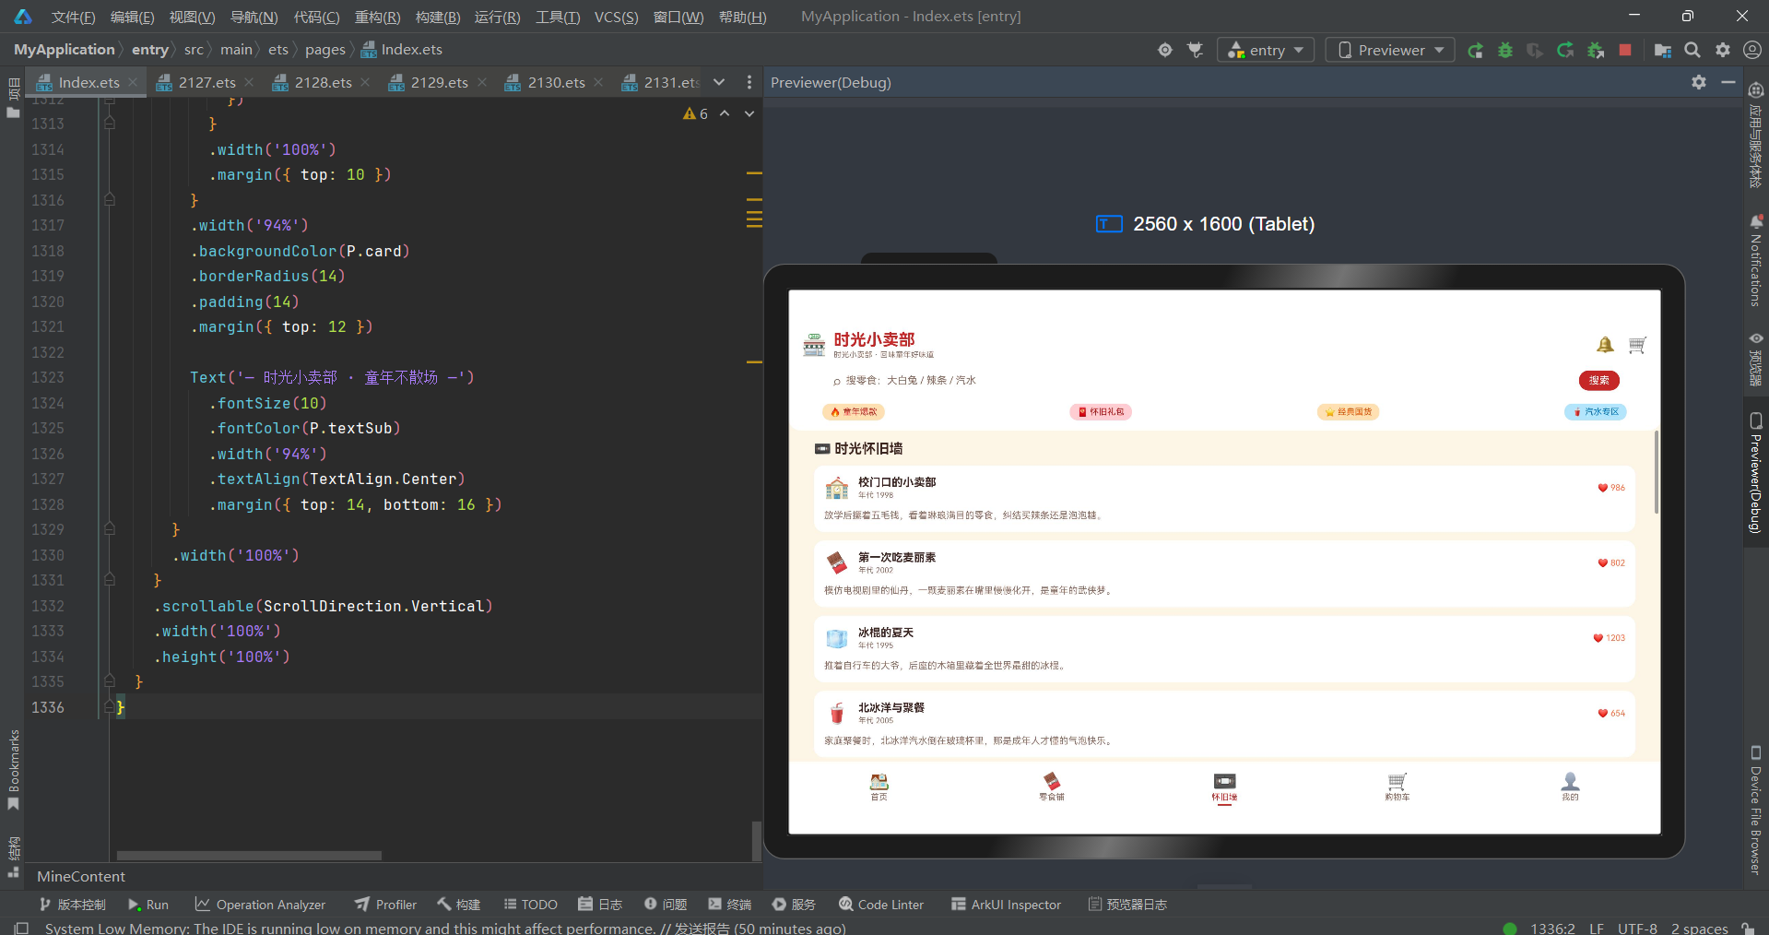Click pages breadcrumb in navigation bar
Screen dimensions: 1769x935
pyautogui.click(x=325, y=50)
